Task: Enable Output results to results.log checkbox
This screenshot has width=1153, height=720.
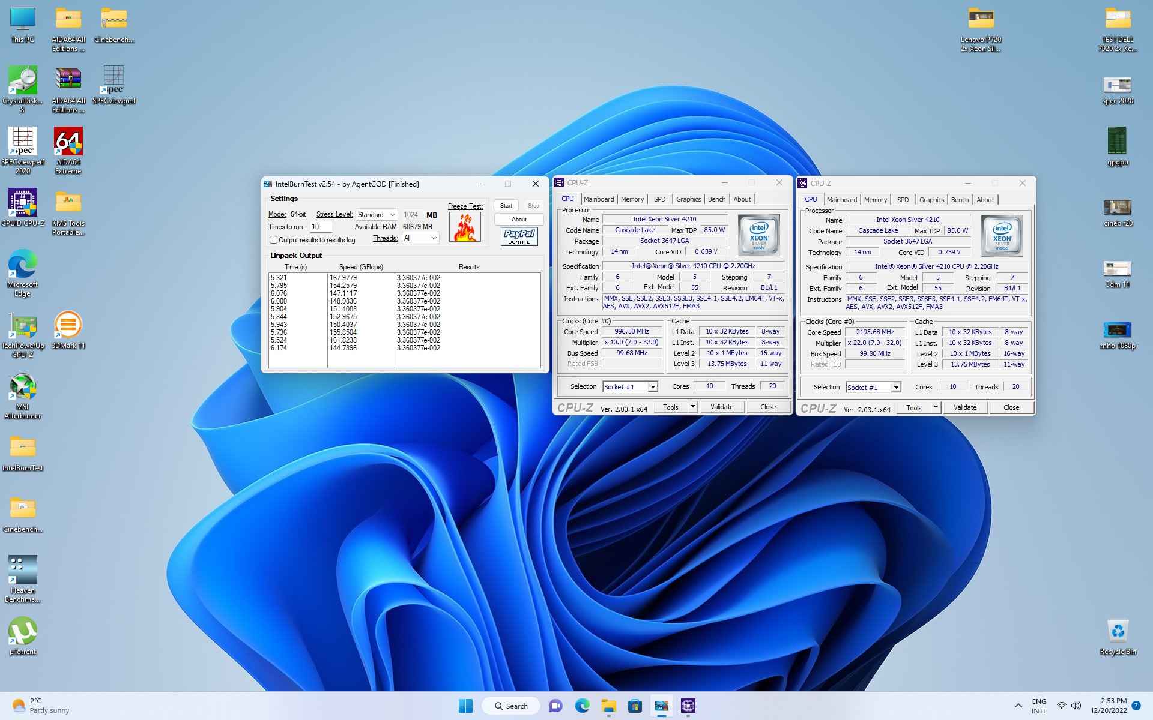Action: pyautogui.click(x=274, y=240)
